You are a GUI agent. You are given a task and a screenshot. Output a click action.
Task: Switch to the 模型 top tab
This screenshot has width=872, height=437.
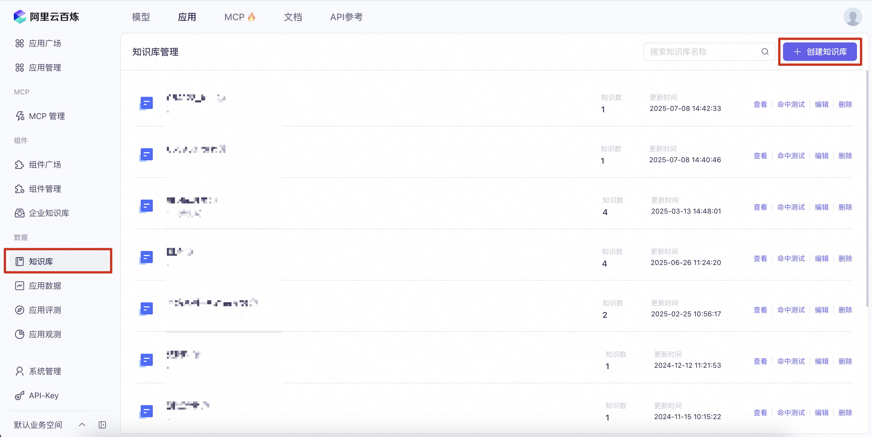point(141,17)
